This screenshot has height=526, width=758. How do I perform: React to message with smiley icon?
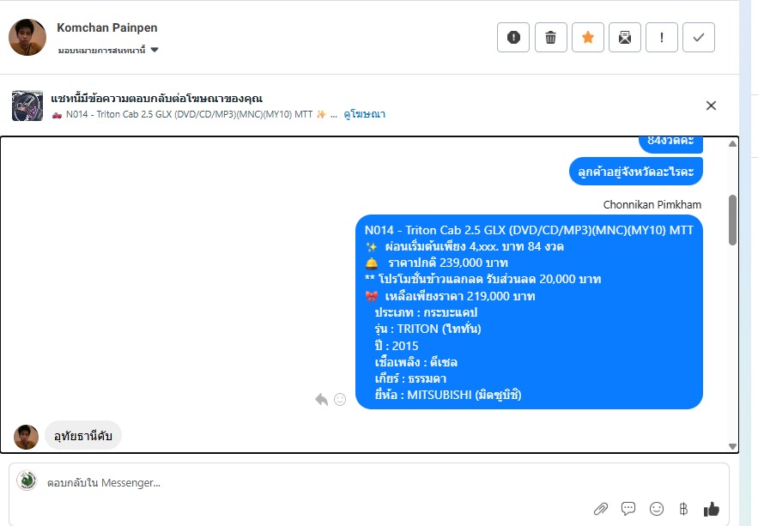click(x=340, y=400)
